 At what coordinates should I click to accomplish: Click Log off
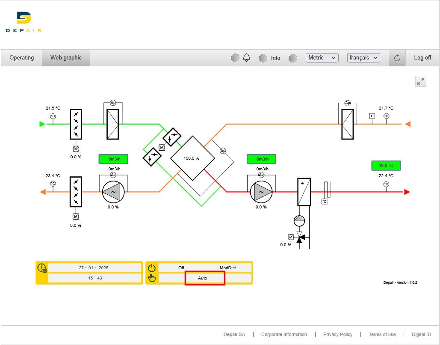(x=422, y=58)
